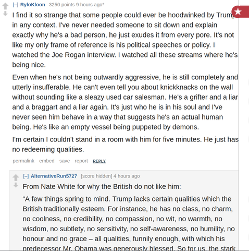Click embed under RyloKloon's comment
The height and width of the screenshot is (251, 249).
pyautogui.click(x=47, y=161)
